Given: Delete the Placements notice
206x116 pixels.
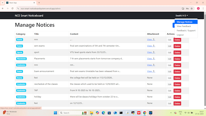Looking at the screenshot, I should click(177, 59).
